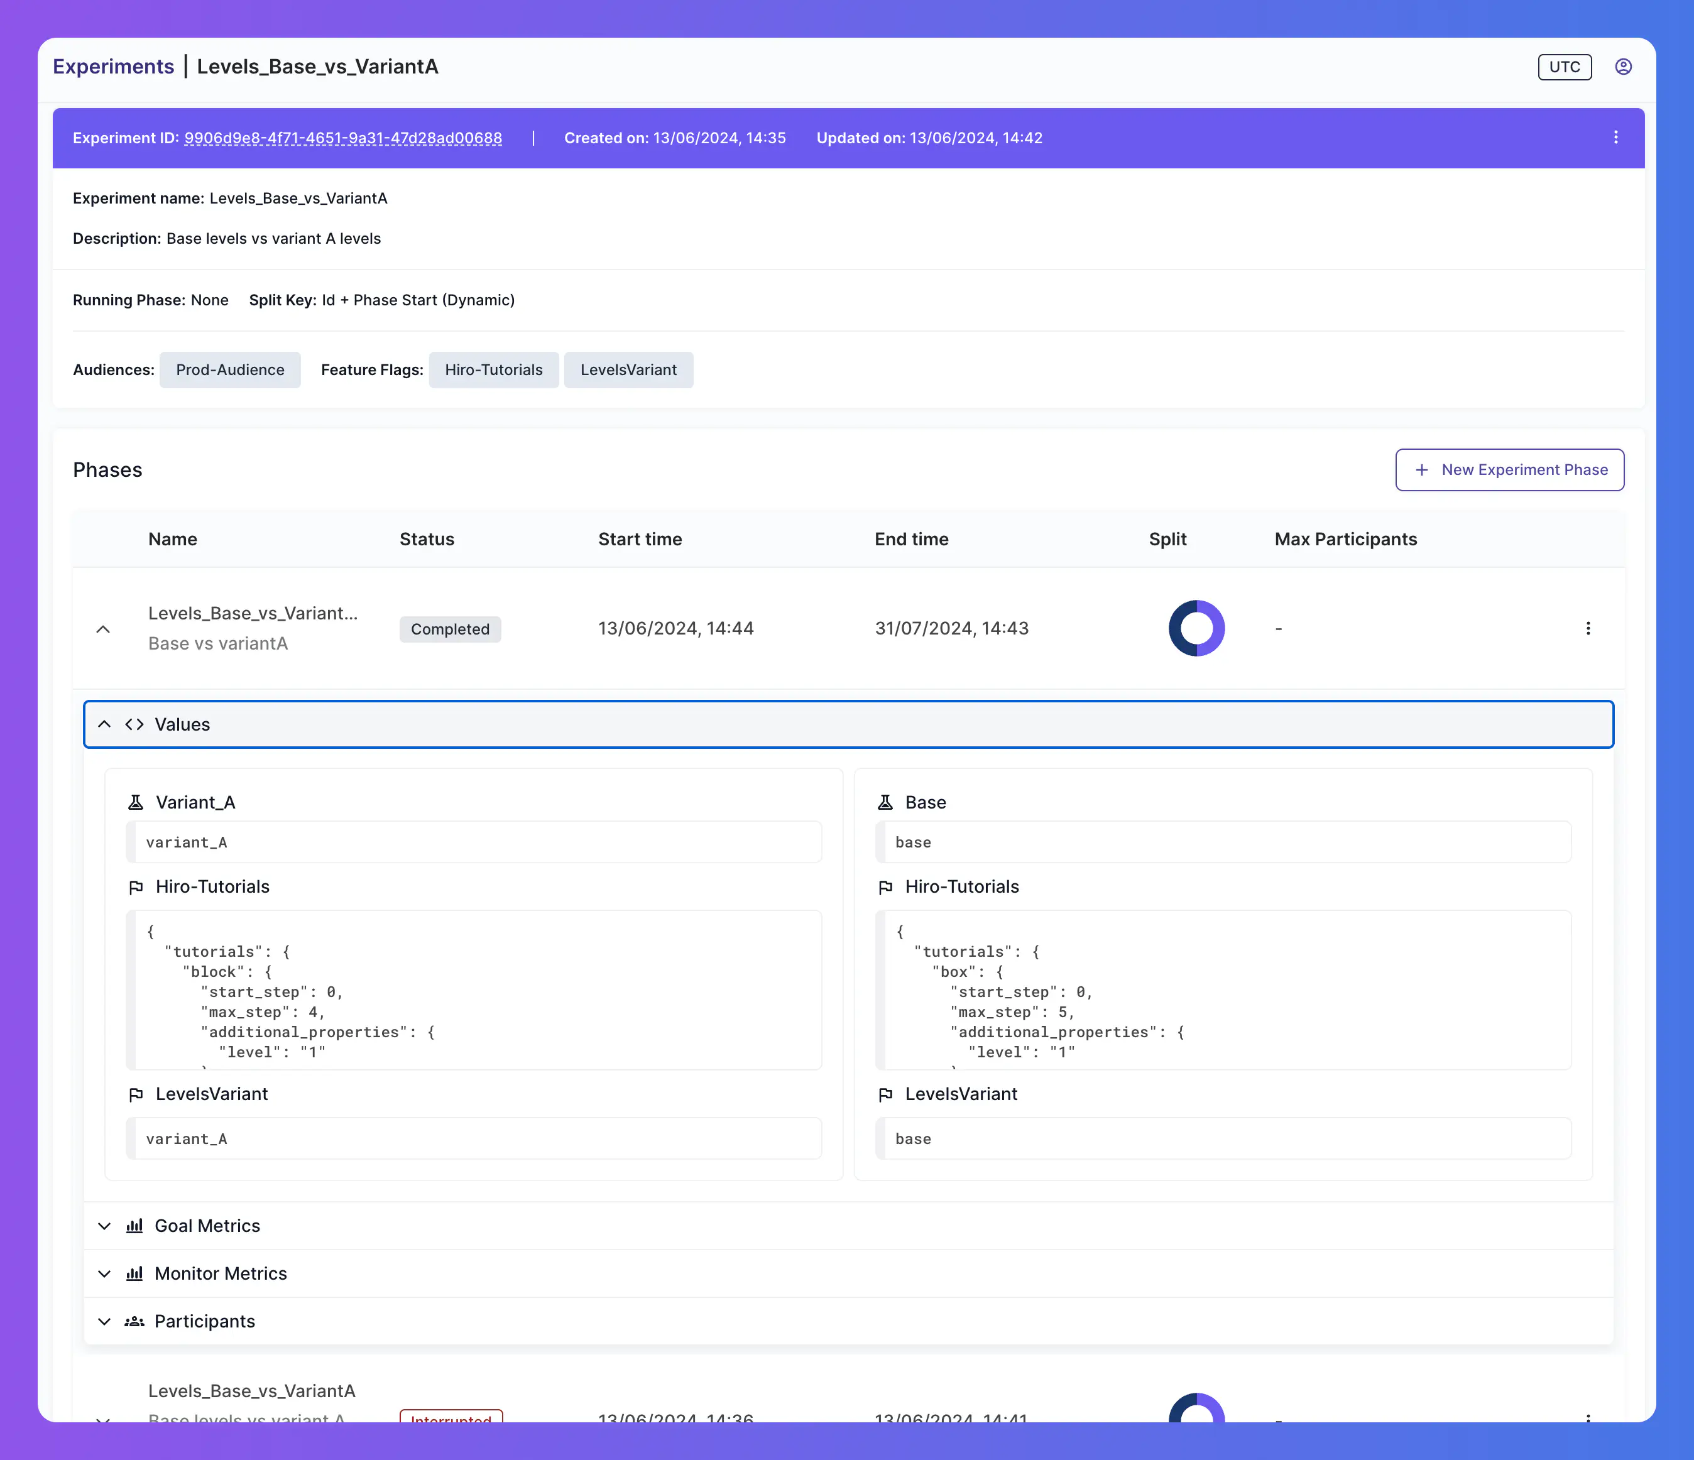Click the Start time column header
Viewport: 1694px width, 1460px height.
(640, 540)
